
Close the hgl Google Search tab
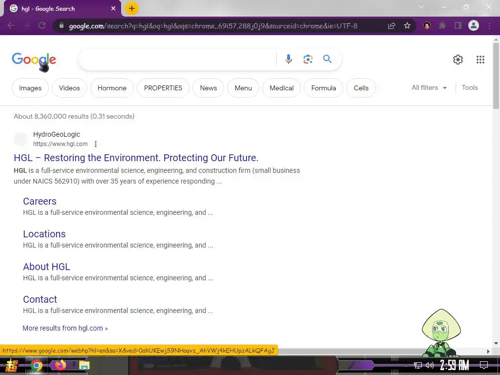[x=113, y=9]
